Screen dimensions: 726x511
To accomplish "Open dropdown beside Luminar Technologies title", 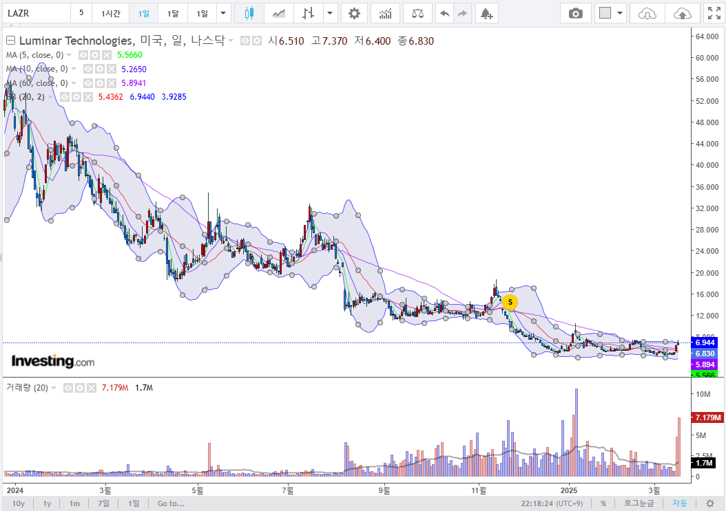I will [x=231, y=41].
